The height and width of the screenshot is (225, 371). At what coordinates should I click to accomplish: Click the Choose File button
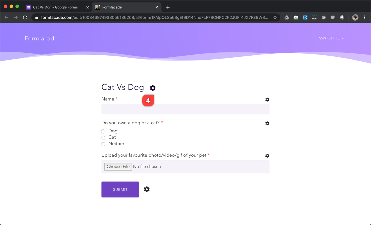[x=118, y=167]
